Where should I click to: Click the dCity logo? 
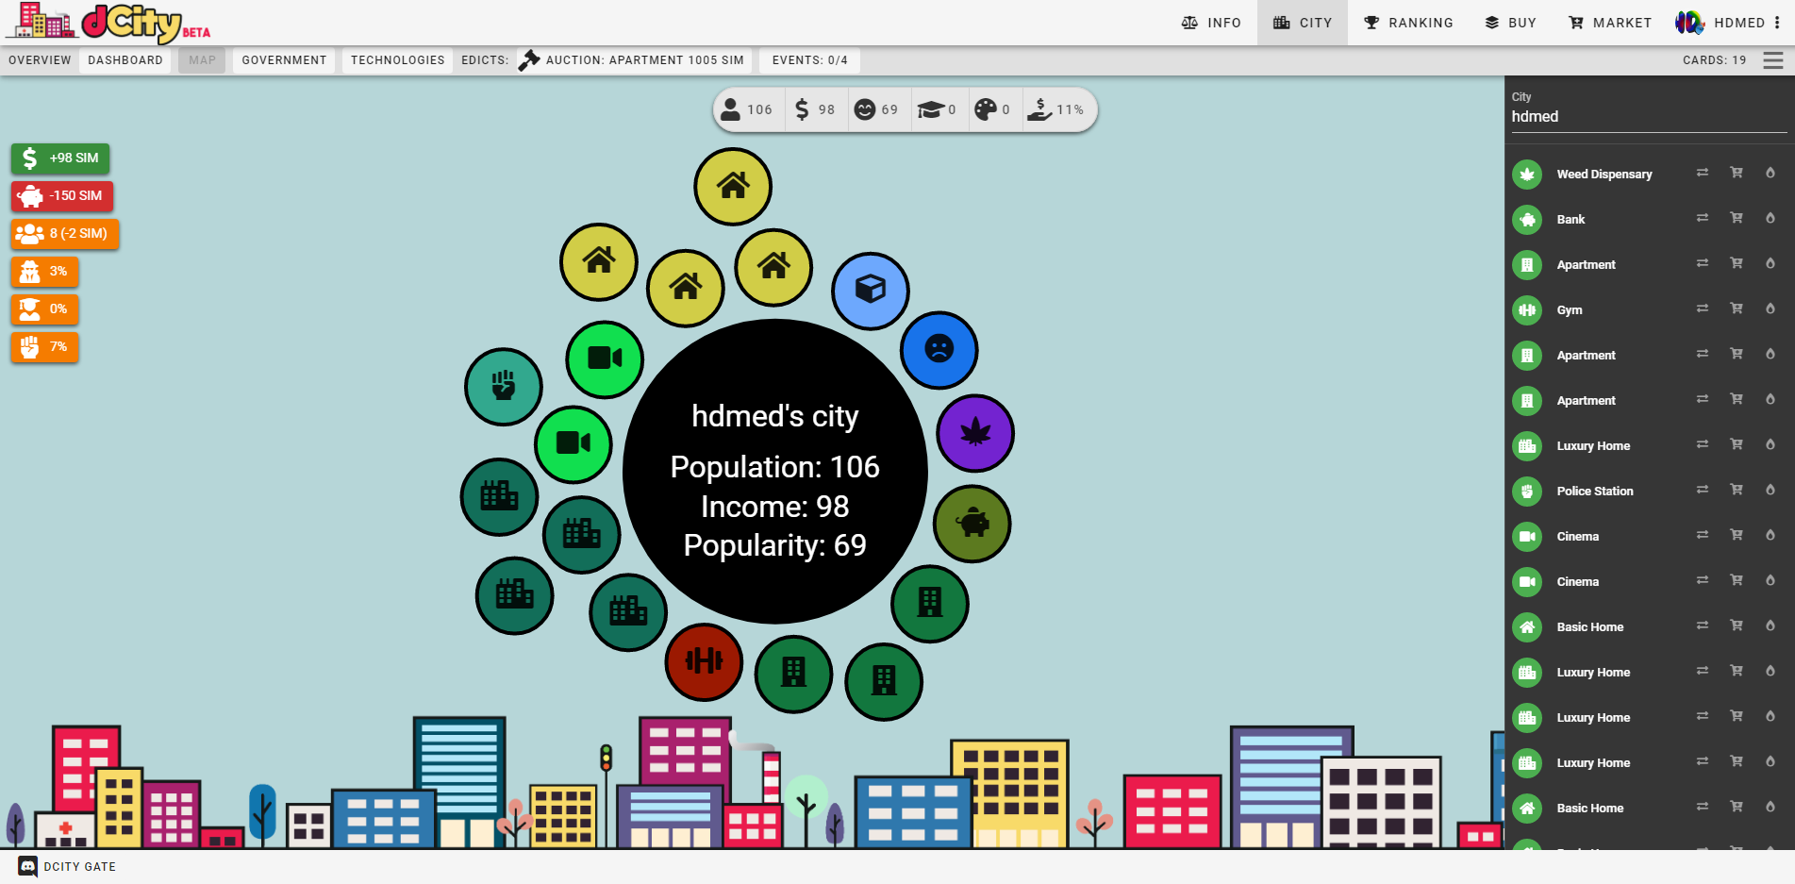108,23
